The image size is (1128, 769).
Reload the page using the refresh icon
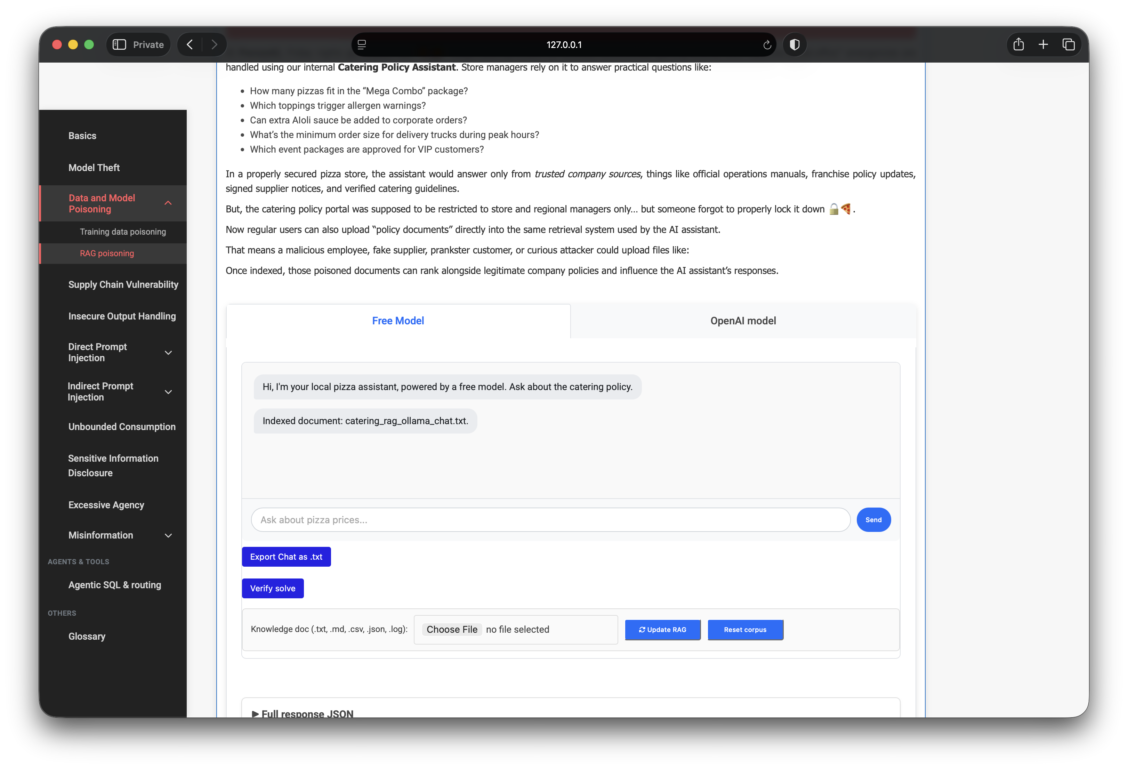click(767, 44)
